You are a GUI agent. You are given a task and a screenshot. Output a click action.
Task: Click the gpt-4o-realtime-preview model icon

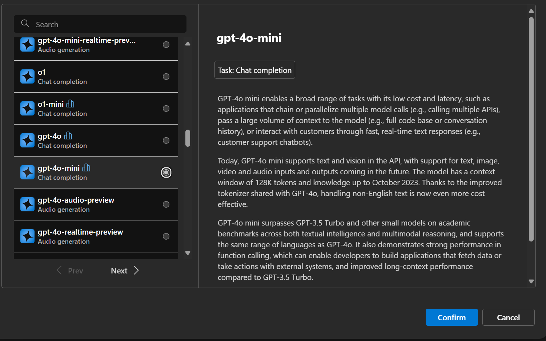(x=27, y=236)
